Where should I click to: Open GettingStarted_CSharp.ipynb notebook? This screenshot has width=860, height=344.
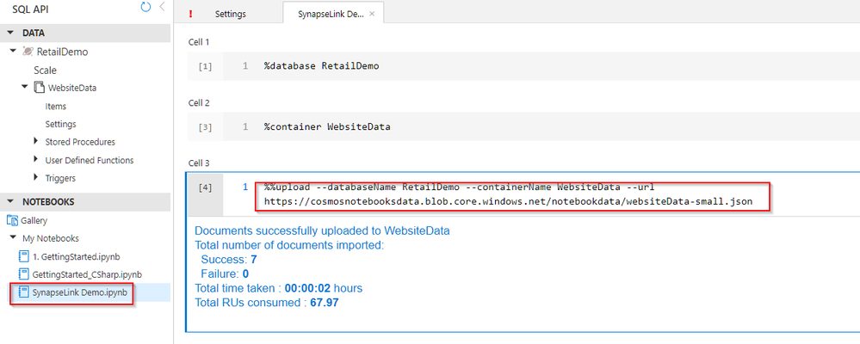(87, 274)
